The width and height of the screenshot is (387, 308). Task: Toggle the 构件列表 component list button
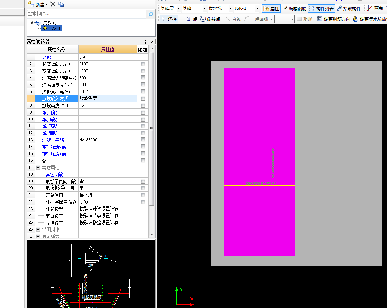coord(321,8)
